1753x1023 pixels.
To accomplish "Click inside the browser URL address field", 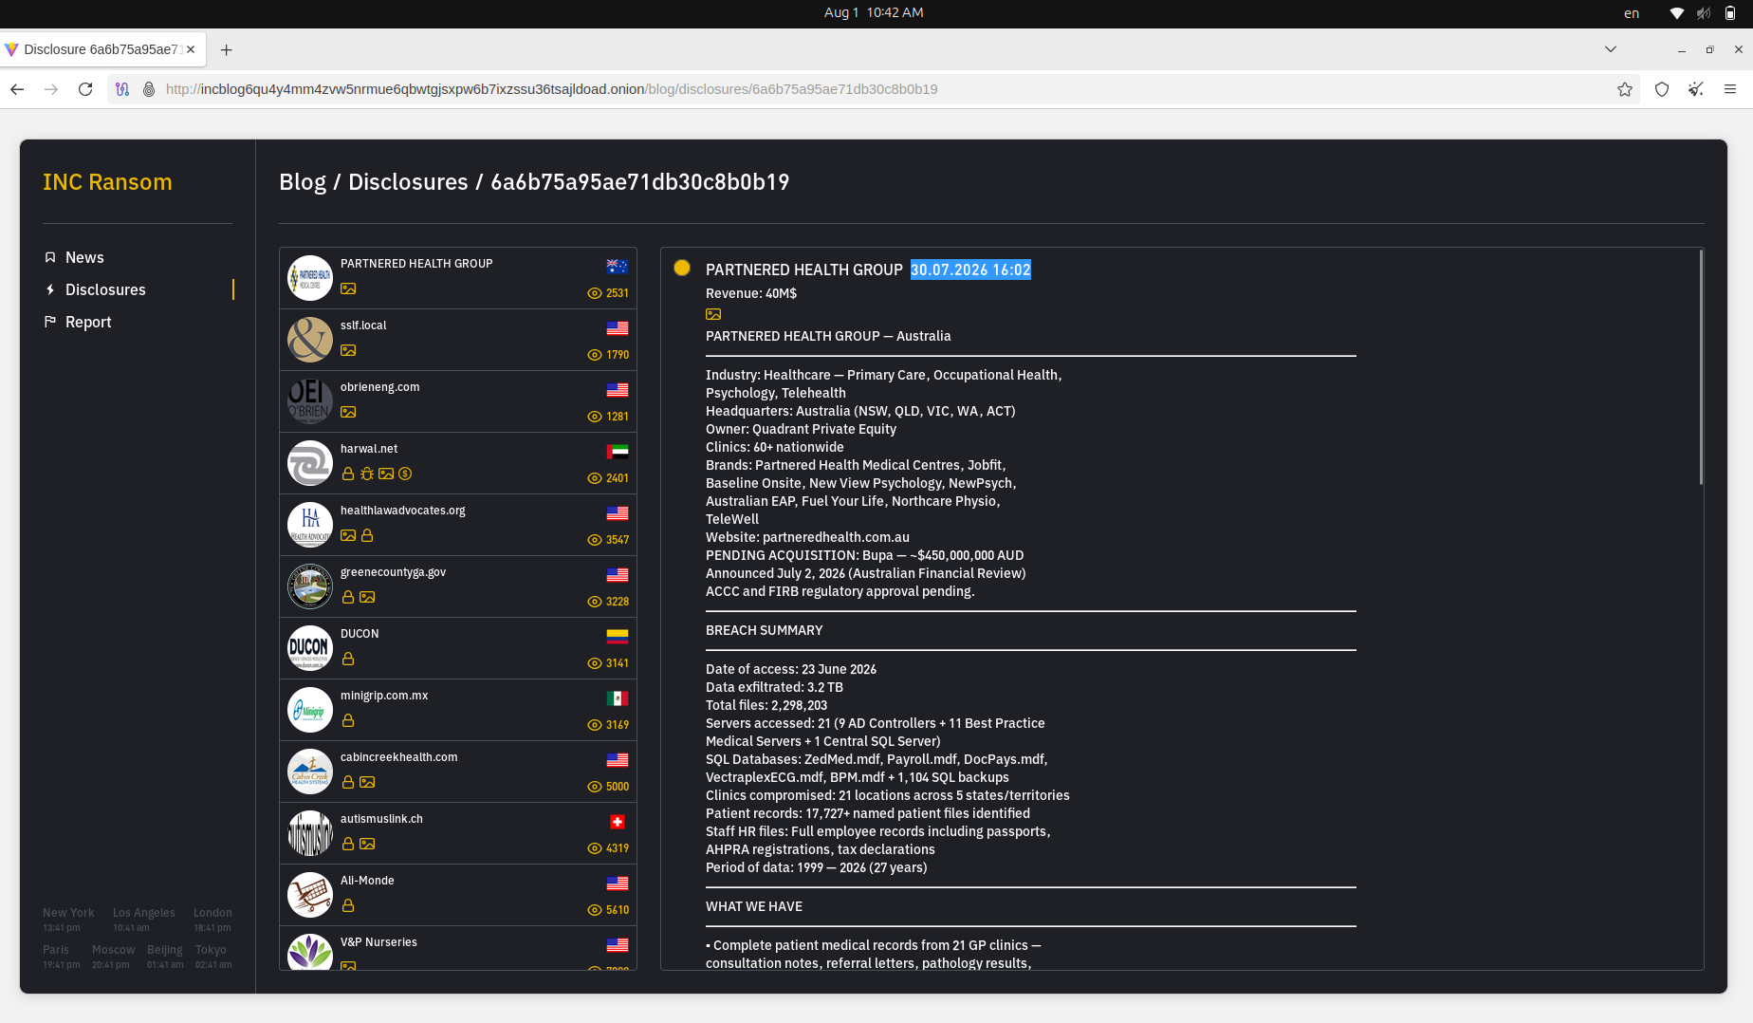I will [x=873, y=89].
